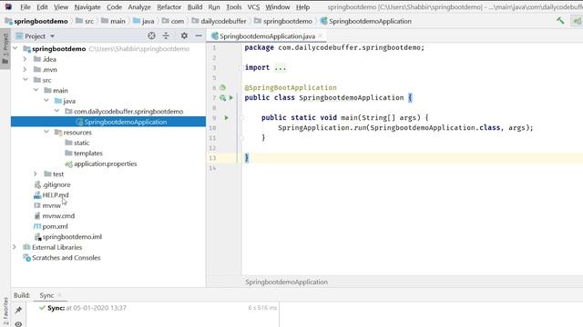Open the Build menu

pyautogui.click(x=195, y=7)
